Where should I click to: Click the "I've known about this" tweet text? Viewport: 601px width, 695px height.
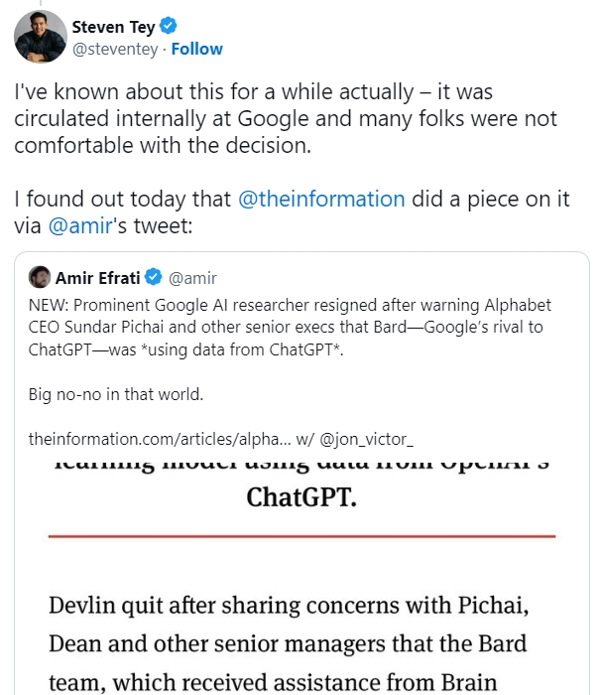pos(286,119)
